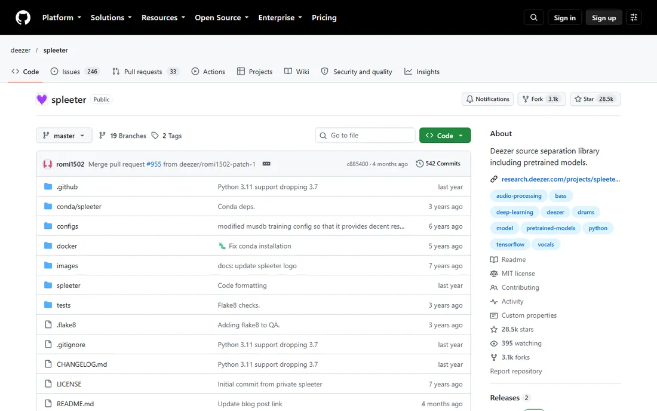Click the Sign up button
Screen dimensions: 657x411
click(x=604, y=17)
